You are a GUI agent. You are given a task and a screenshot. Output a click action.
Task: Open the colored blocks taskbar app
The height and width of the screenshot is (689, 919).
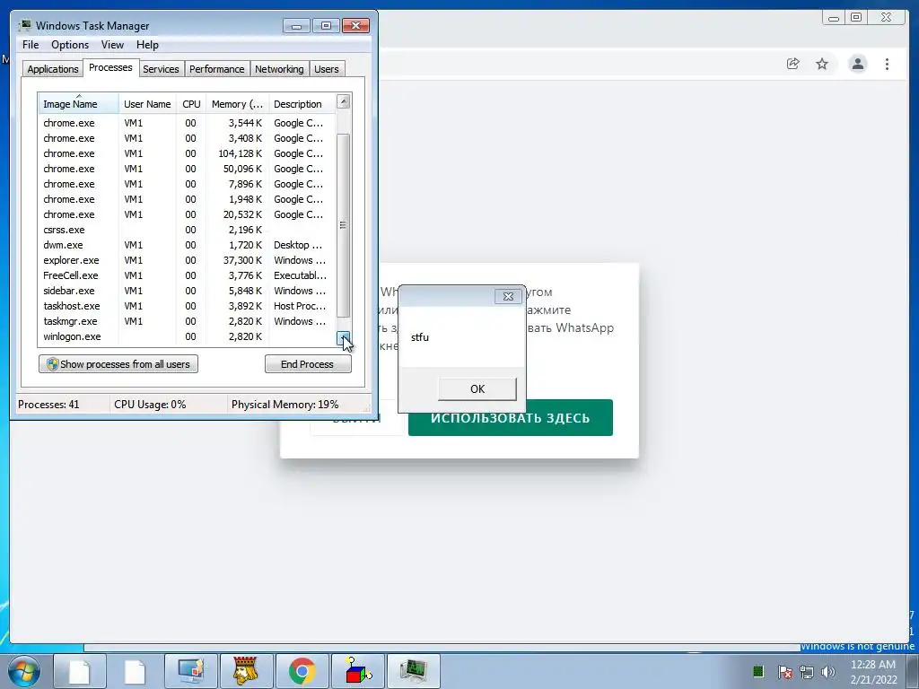tap(357, 671)
